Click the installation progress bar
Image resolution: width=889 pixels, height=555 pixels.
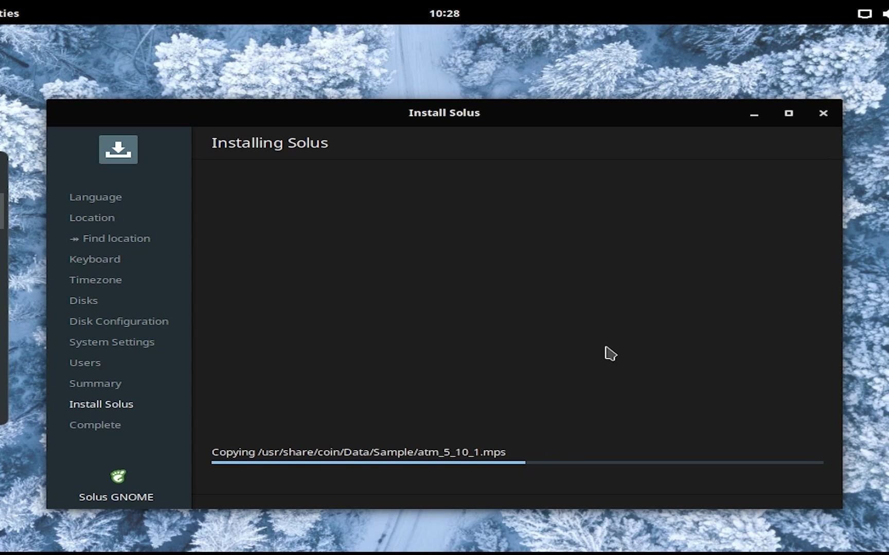pos(517,462)
